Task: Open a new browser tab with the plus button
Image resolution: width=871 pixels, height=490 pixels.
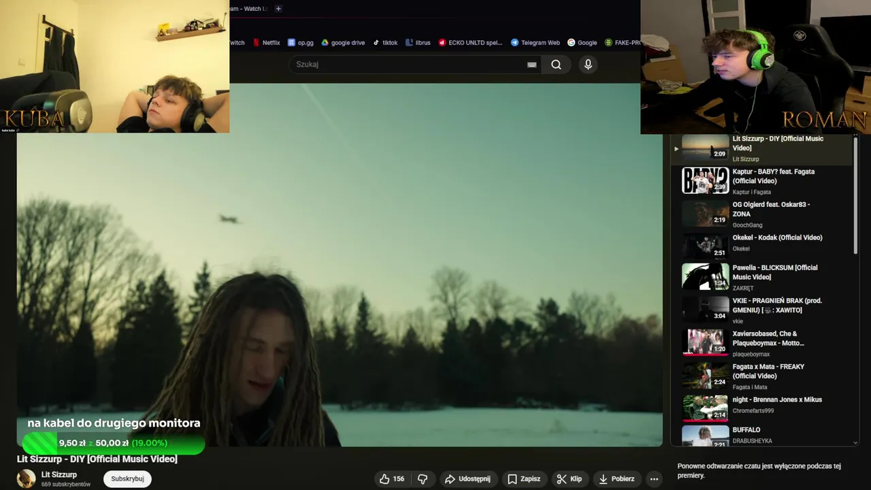Action: click(278, 8)
